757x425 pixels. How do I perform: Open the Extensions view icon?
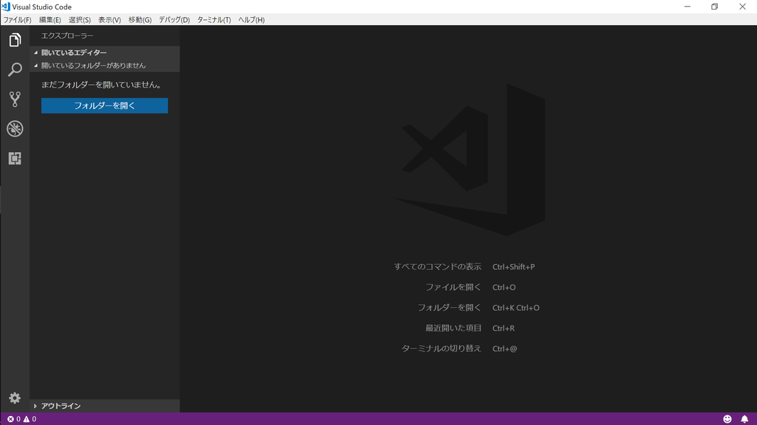coord(15,158)
